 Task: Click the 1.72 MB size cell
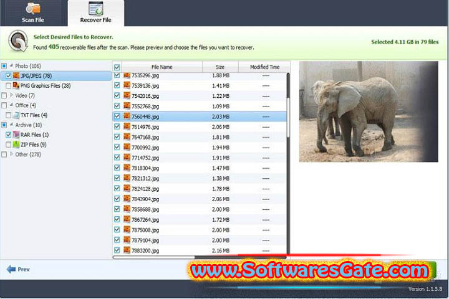pos(221,220)
